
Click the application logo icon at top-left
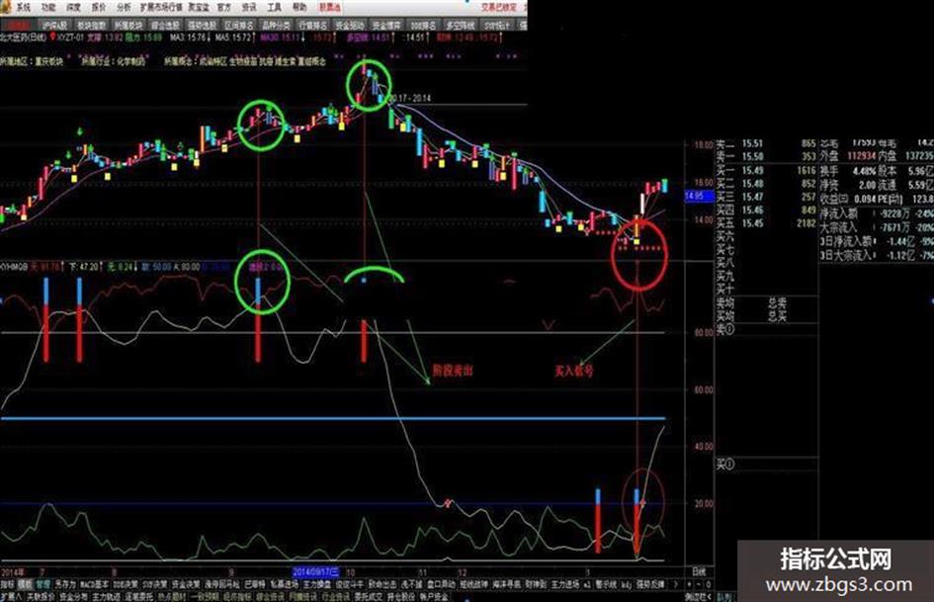(x=5, y=8)
